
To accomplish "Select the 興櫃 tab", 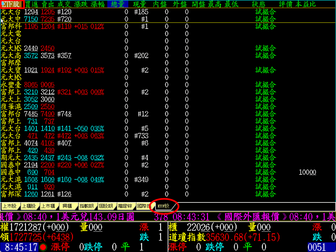I will (67, 206).
